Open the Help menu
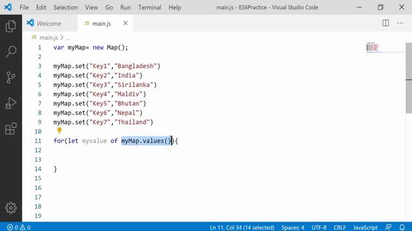This screenshot has height=231, width=412. click(x=174, y=7)
